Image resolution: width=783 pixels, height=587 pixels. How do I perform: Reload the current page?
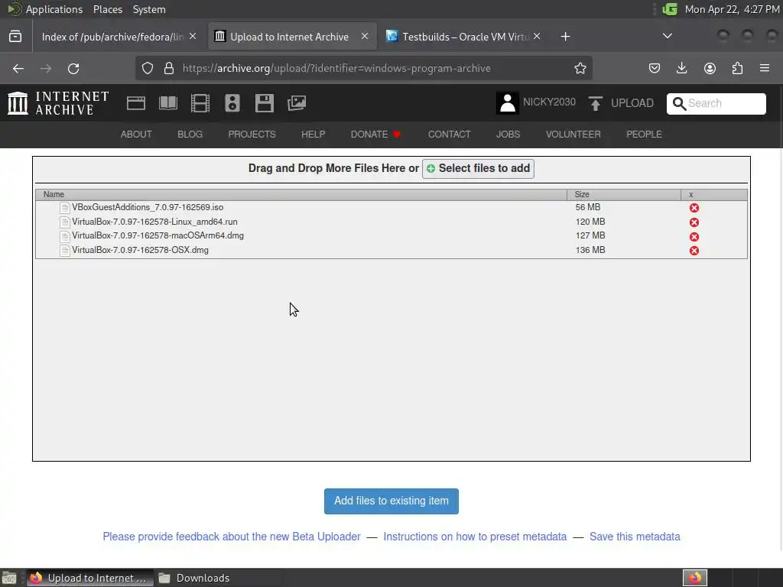point(73,68)
